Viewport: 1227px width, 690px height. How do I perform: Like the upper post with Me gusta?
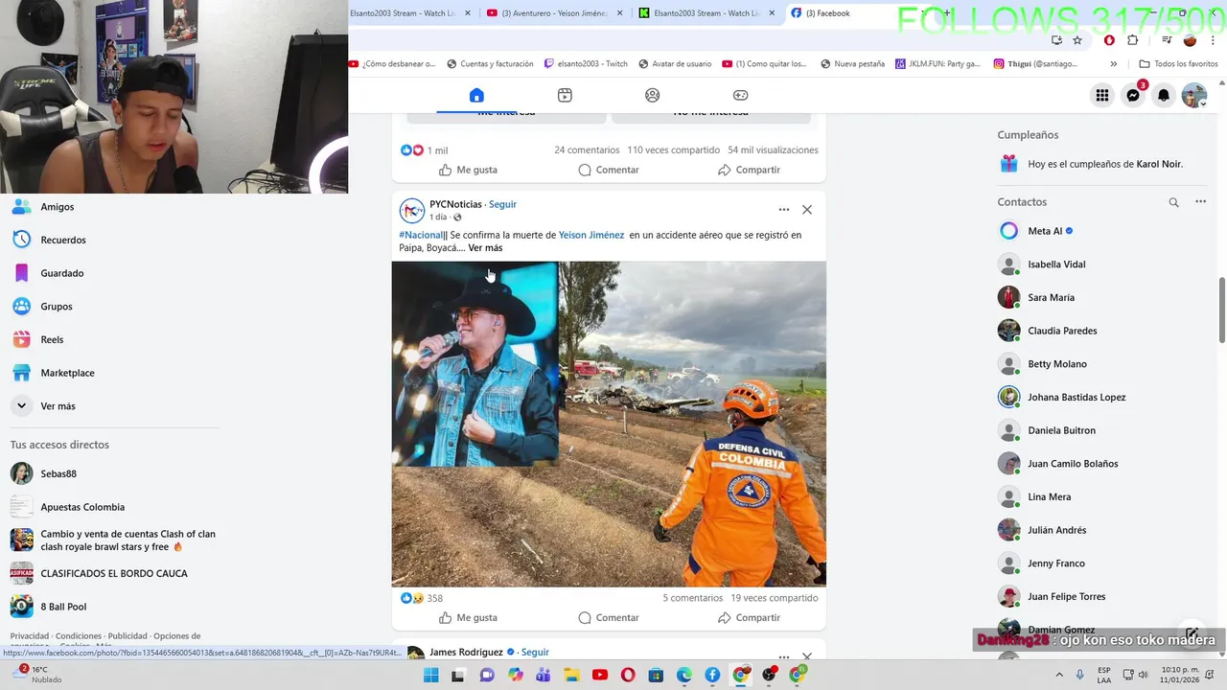pos(468,170)
